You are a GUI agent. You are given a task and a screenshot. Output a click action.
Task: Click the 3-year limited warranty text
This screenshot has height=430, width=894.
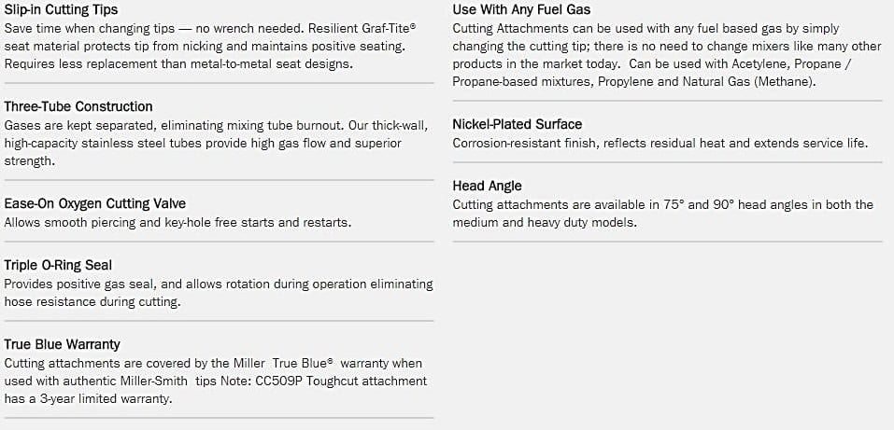100,398
